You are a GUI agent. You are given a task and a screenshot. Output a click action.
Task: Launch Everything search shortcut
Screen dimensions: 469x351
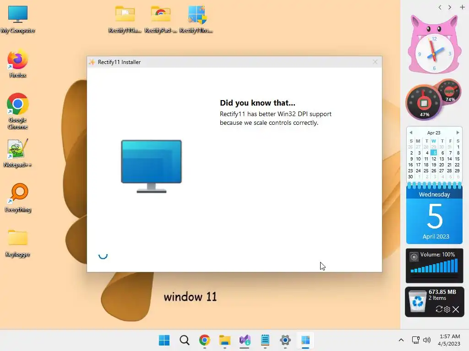click(18, 197)
